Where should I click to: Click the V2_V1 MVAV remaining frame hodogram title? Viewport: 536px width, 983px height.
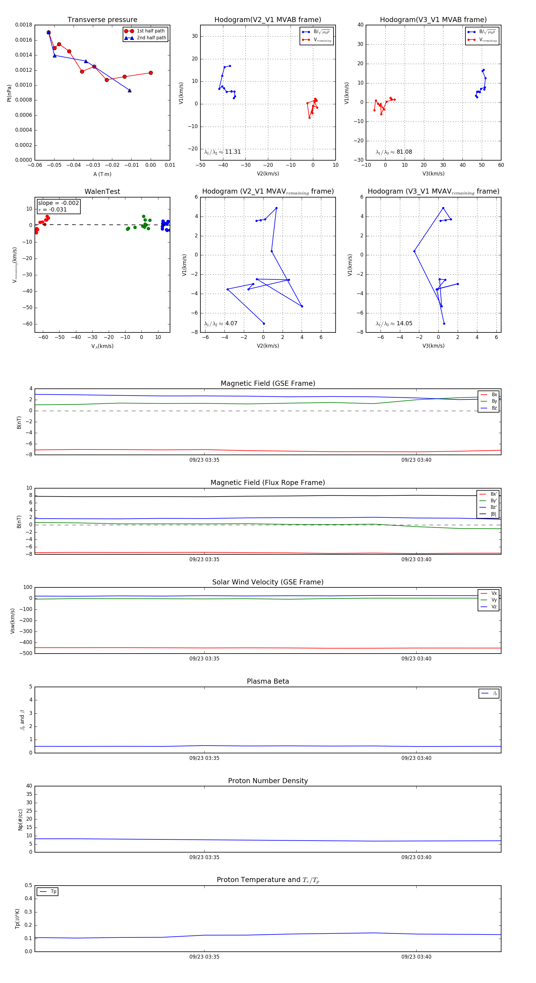point(268,192)
